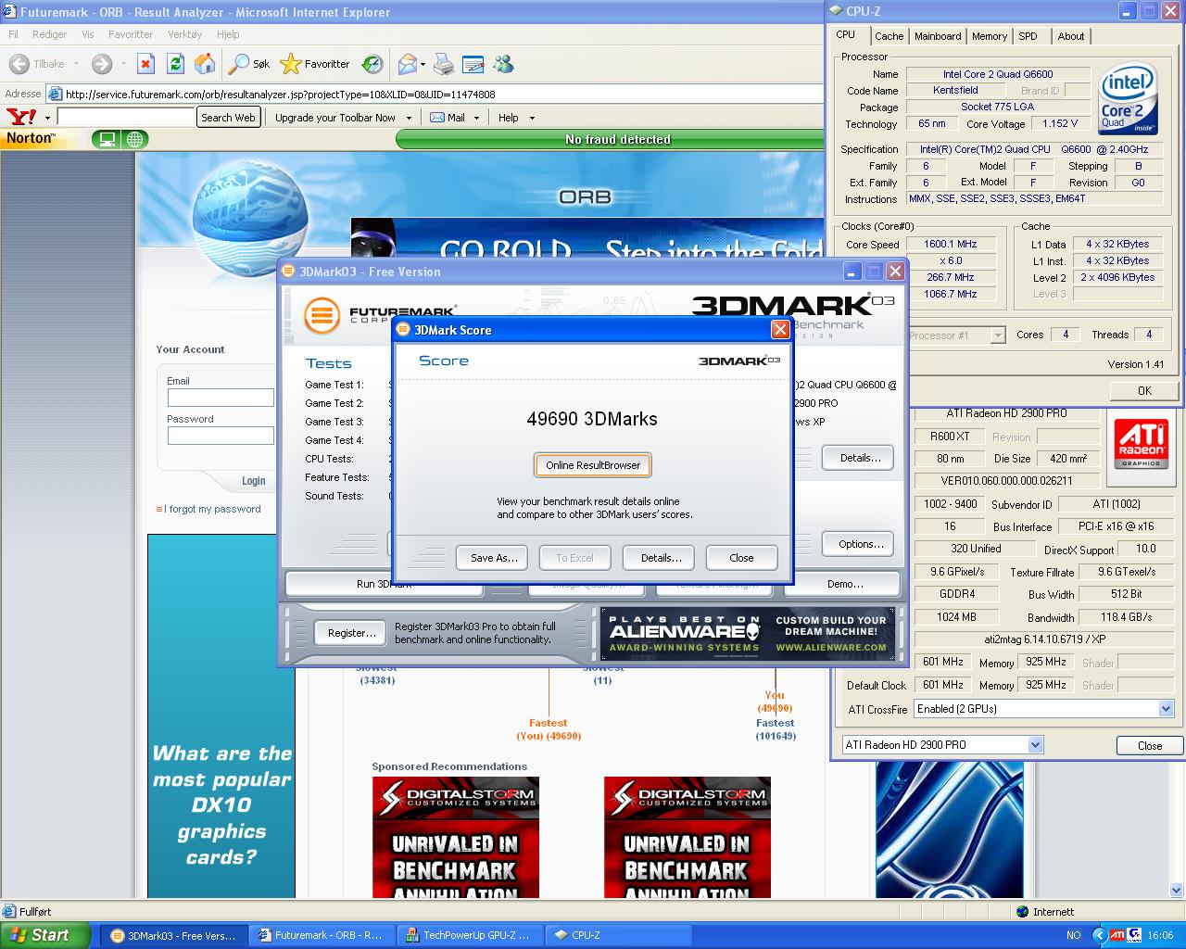Click the Norton No fraud detected bar
Image resolution: width=1186 pixels, height=949 pixels.
point(617,139)
